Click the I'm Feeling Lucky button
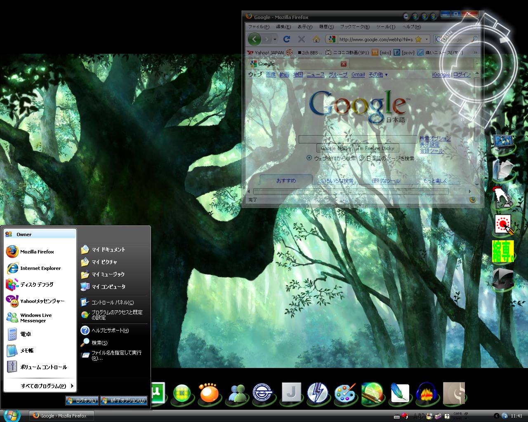The image size is (528, 422). pyautogui.click(x=376, y=148)
